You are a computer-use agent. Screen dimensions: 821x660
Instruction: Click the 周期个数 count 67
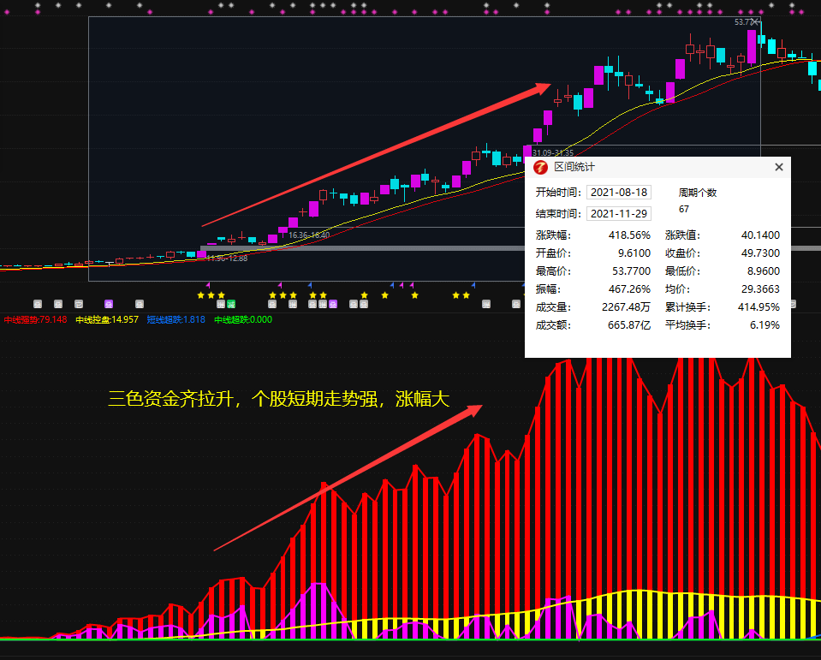coord(684,209)
